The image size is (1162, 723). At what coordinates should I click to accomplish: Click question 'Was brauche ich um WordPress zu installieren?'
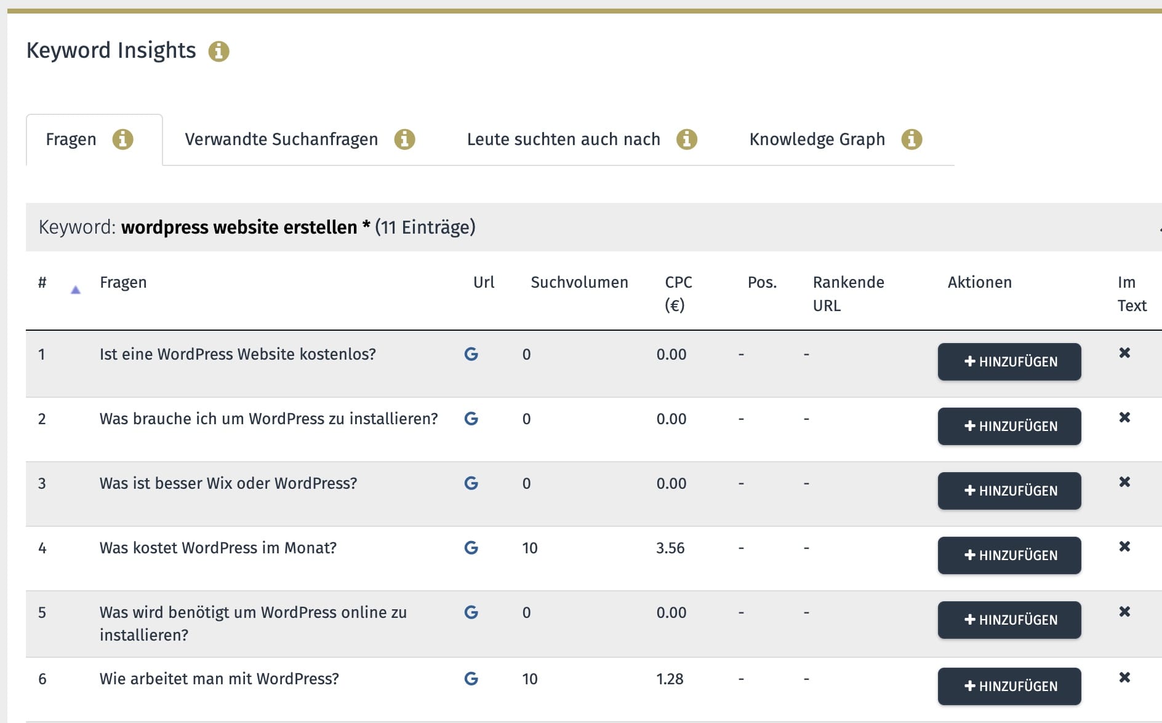click(x=268, y=419)
